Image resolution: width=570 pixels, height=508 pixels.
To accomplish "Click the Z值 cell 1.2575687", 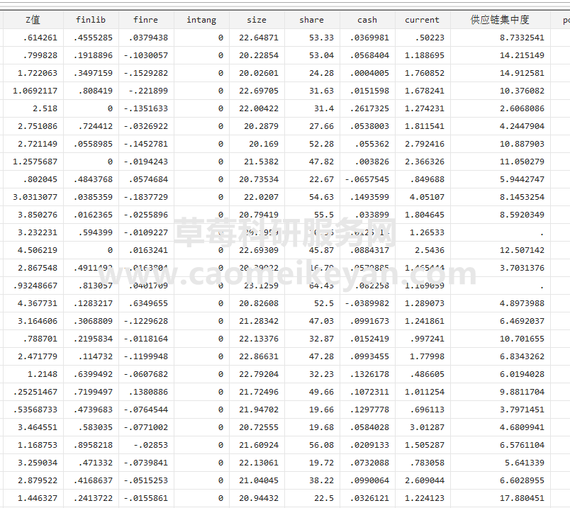I will 33,162.
